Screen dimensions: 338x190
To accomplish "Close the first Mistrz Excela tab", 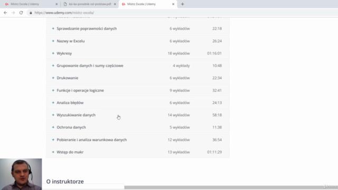I will [57, 4].
